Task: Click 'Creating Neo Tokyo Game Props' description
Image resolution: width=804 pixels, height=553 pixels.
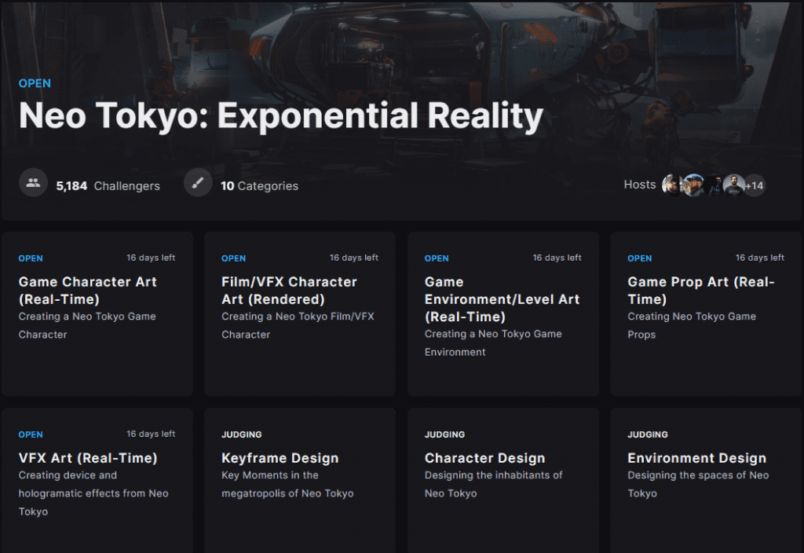Action: (x=692, y=325)
